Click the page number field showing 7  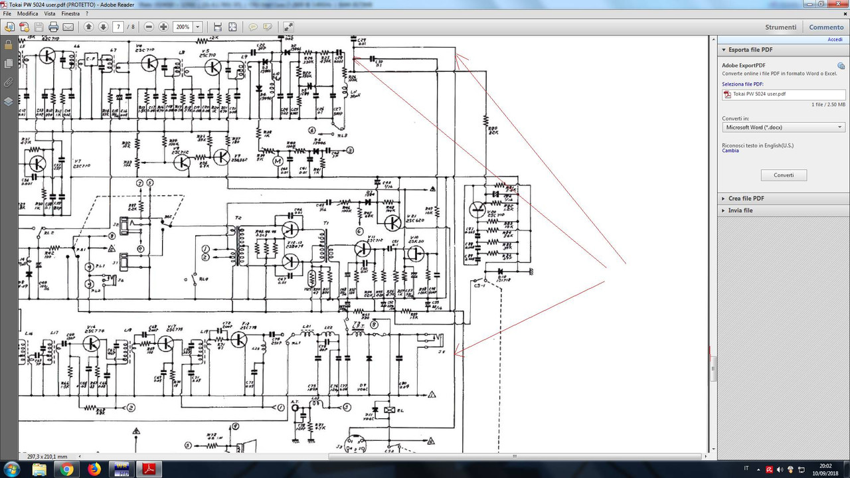click(118, 27)
